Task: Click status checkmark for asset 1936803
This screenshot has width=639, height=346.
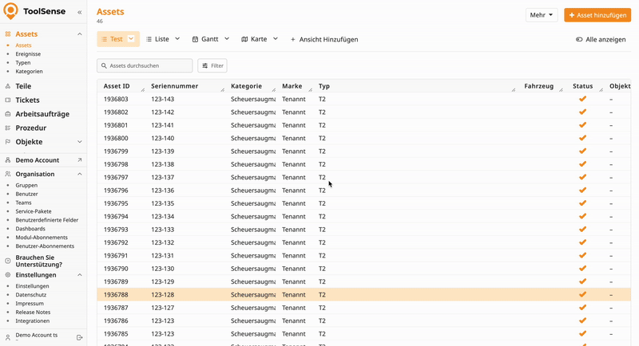Action: [582, 99]
